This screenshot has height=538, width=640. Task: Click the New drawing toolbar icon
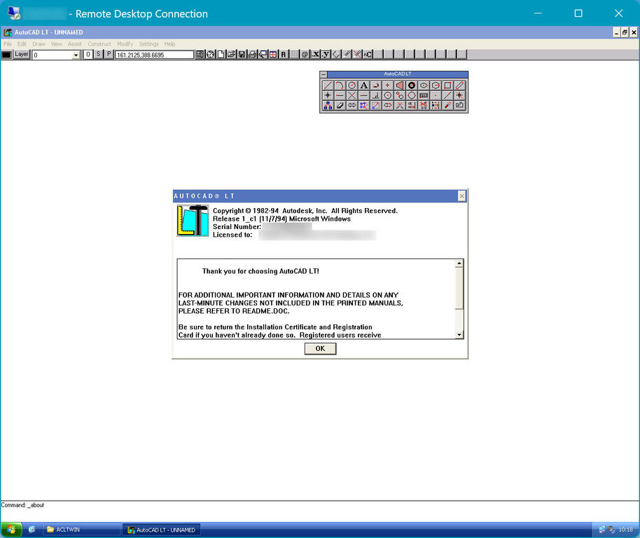pyautogui.click(x=221, y=54)
